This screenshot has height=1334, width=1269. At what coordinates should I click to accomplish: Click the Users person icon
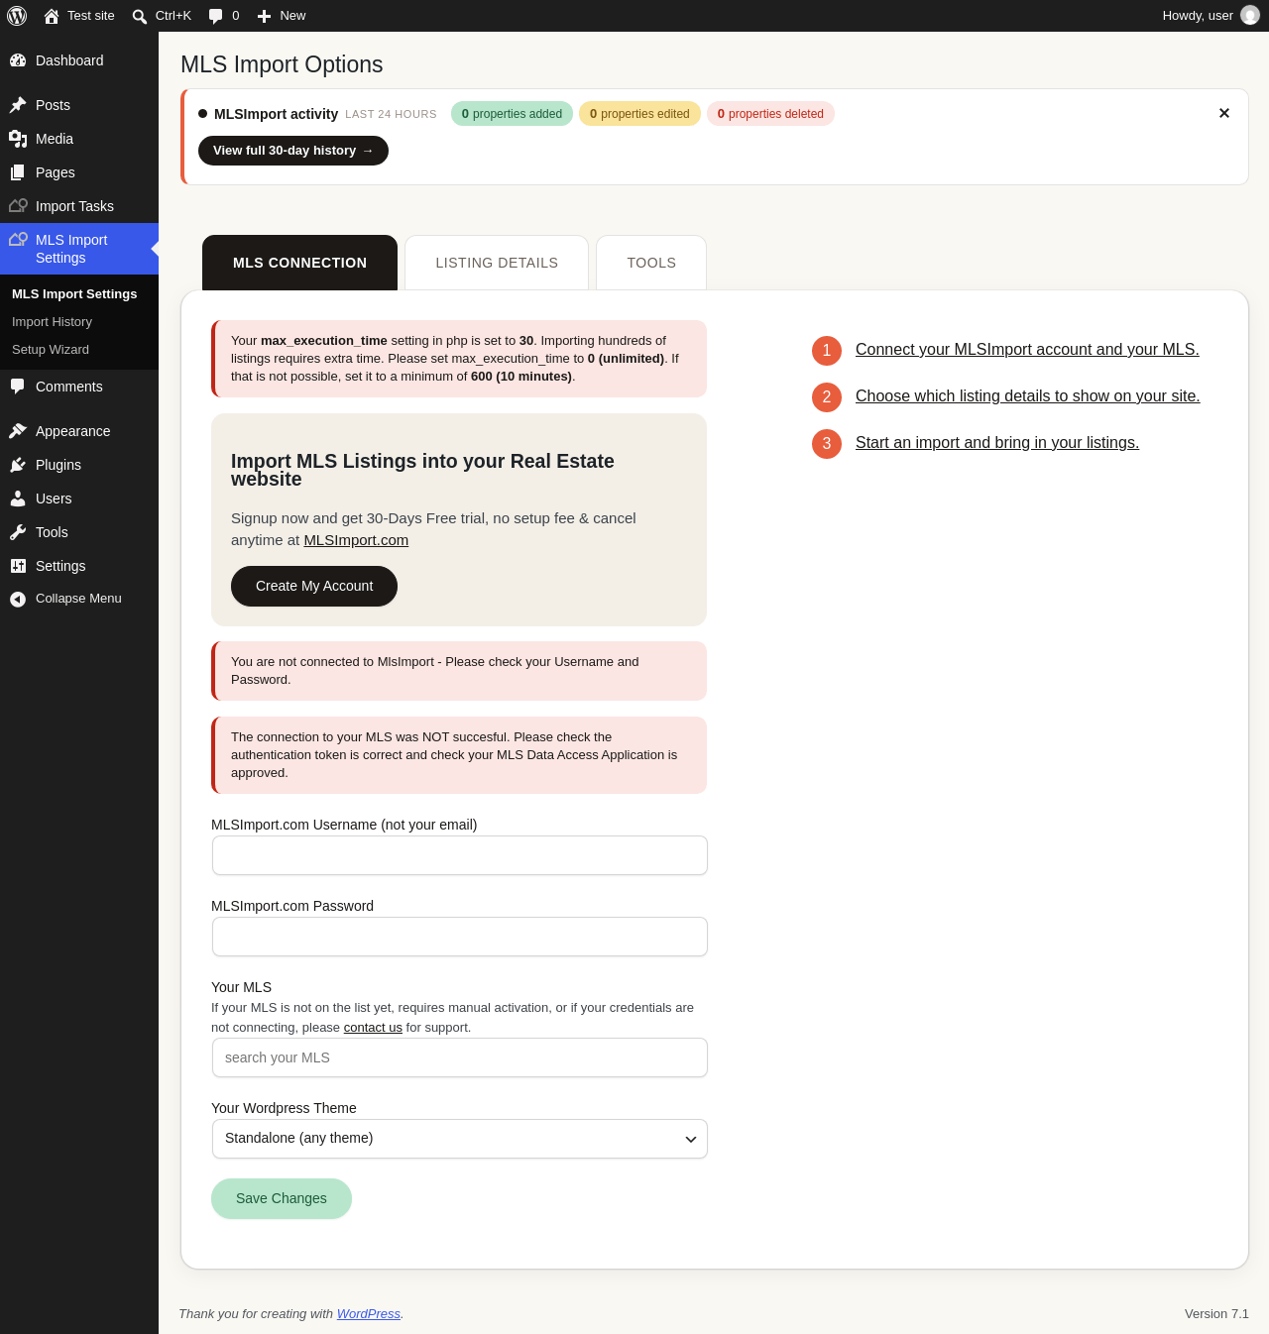click(x=18, y=499)
